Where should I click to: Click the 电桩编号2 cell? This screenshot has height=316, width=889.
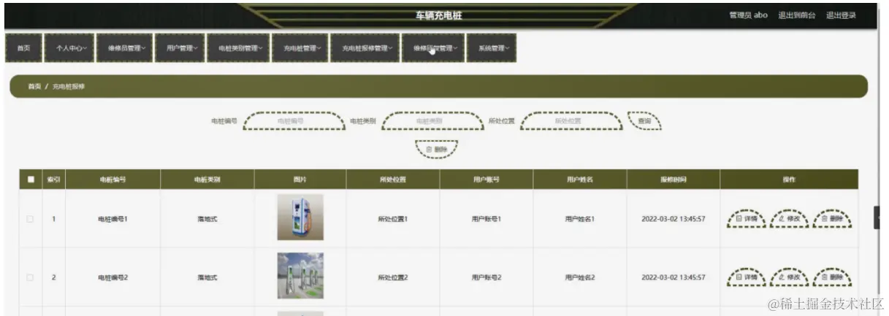pyautogui.click(x=112, y=277)
